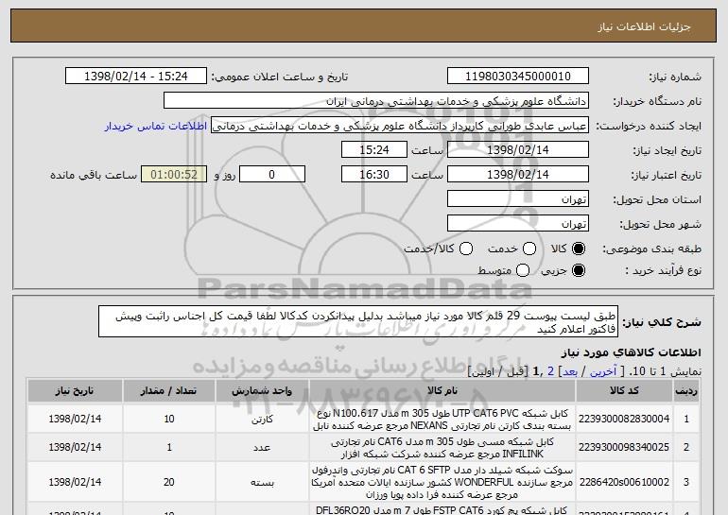The width and height of the screenshot is (728, 515).
Task: Click the WONDERFUL CAT 6 SFTP socket cell
Action: click(442, 482)
